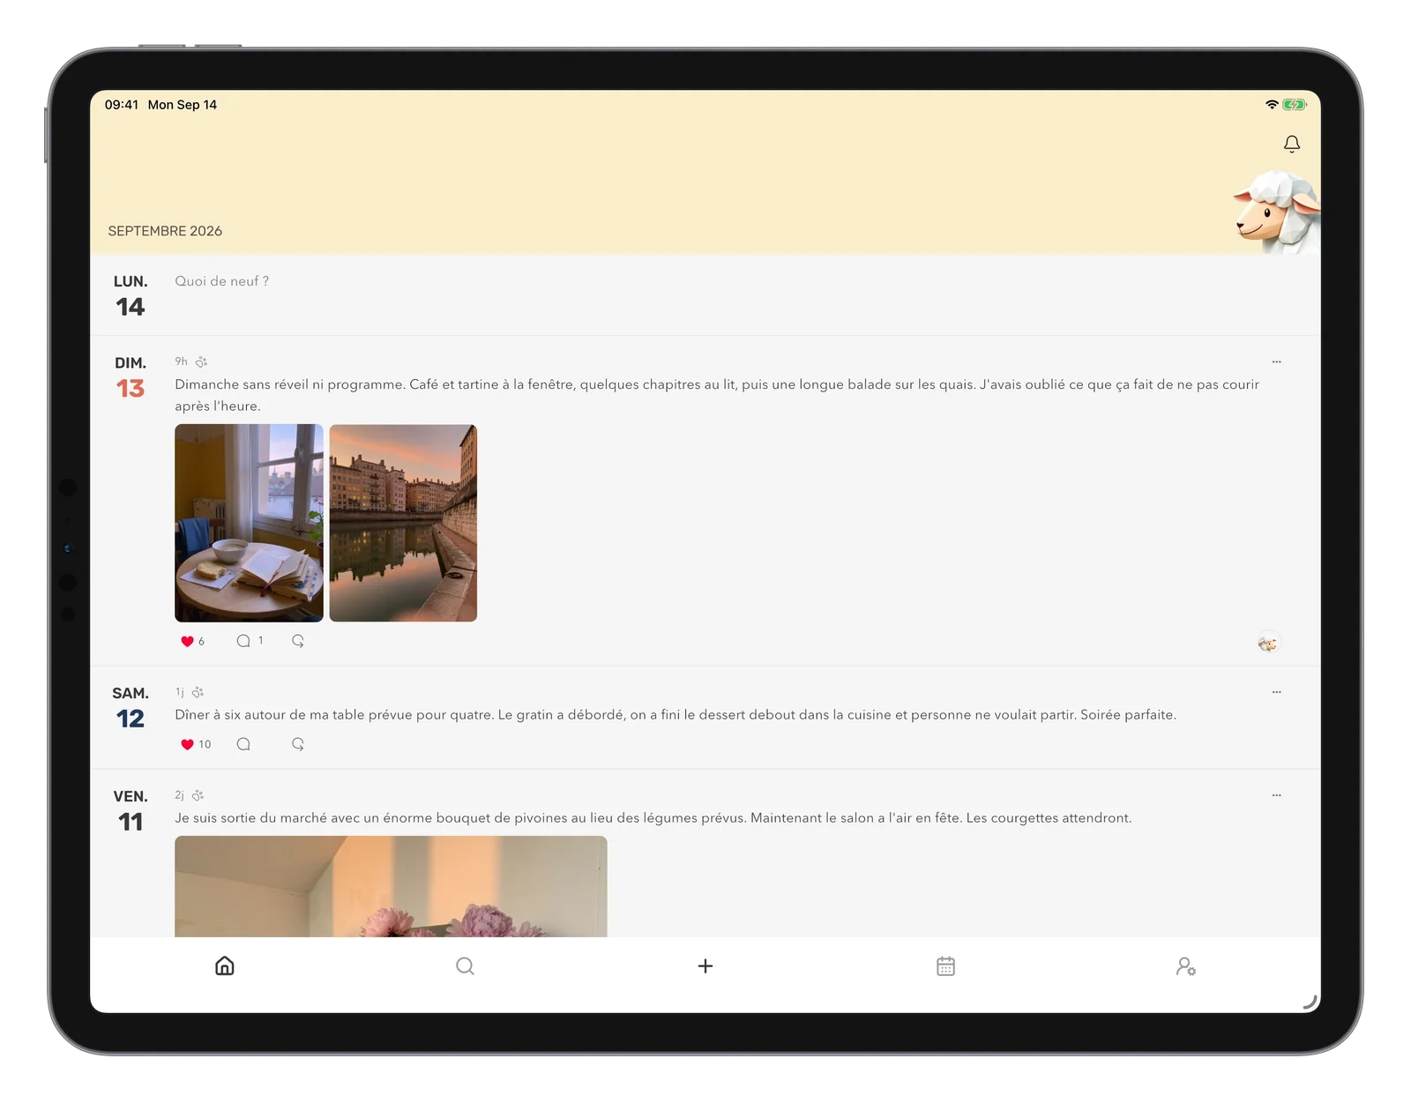Open the peonies photo
Image resolution: width=1411 pixels, height=1103 pixels.
[391, 886]
